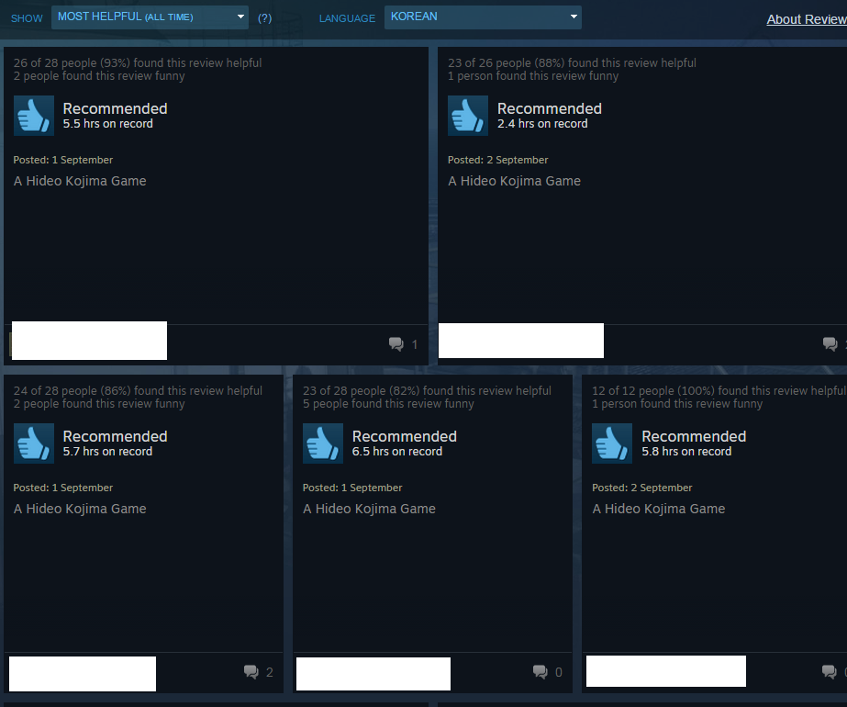
Task: Click the (?) help next to Show
Action: point(264,18)
